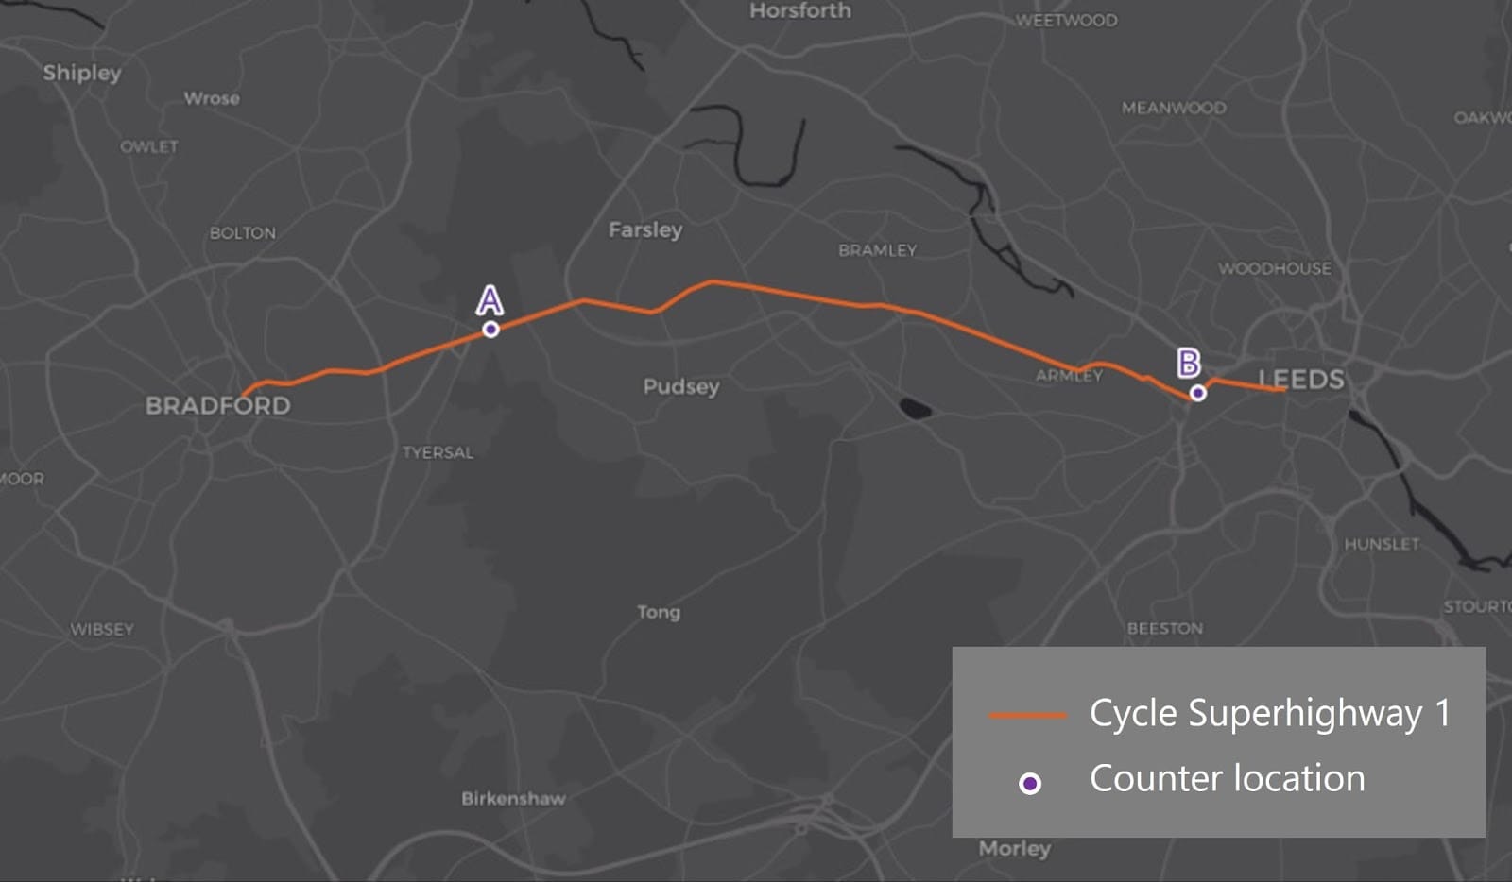The image size is (1512, 882).
Task: Click the counter location legend dot
Action: (x=1030, y=783)
